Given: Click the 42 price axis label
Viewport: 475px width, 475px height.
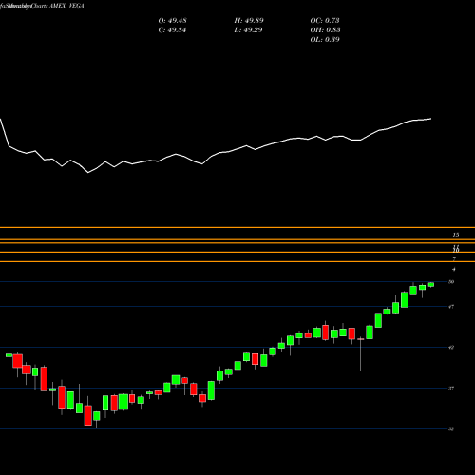Looking at the screenshot, I should click(451, 348).
